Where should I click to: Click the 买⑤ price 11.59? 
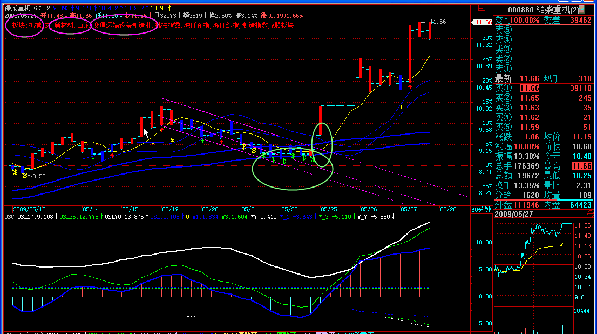(x=530, y=127)
